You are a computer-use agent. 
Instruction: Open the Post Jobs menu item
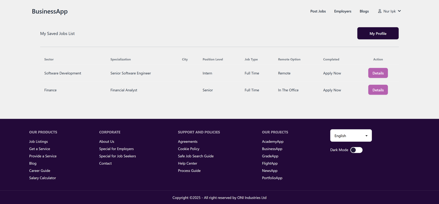click(318, 11)
